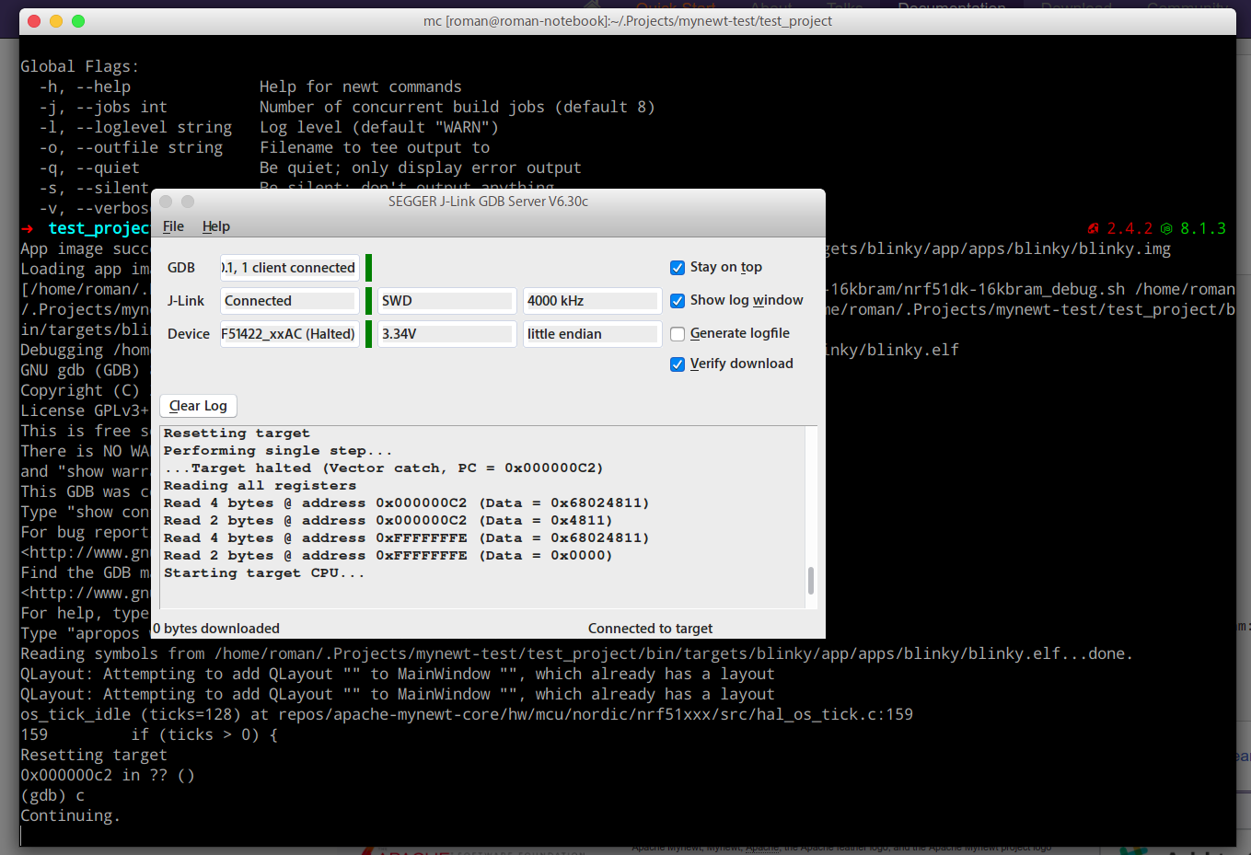Click the 'test_projec' prompt text in terminal
The image size is (1251, 855).
(98, 228)
